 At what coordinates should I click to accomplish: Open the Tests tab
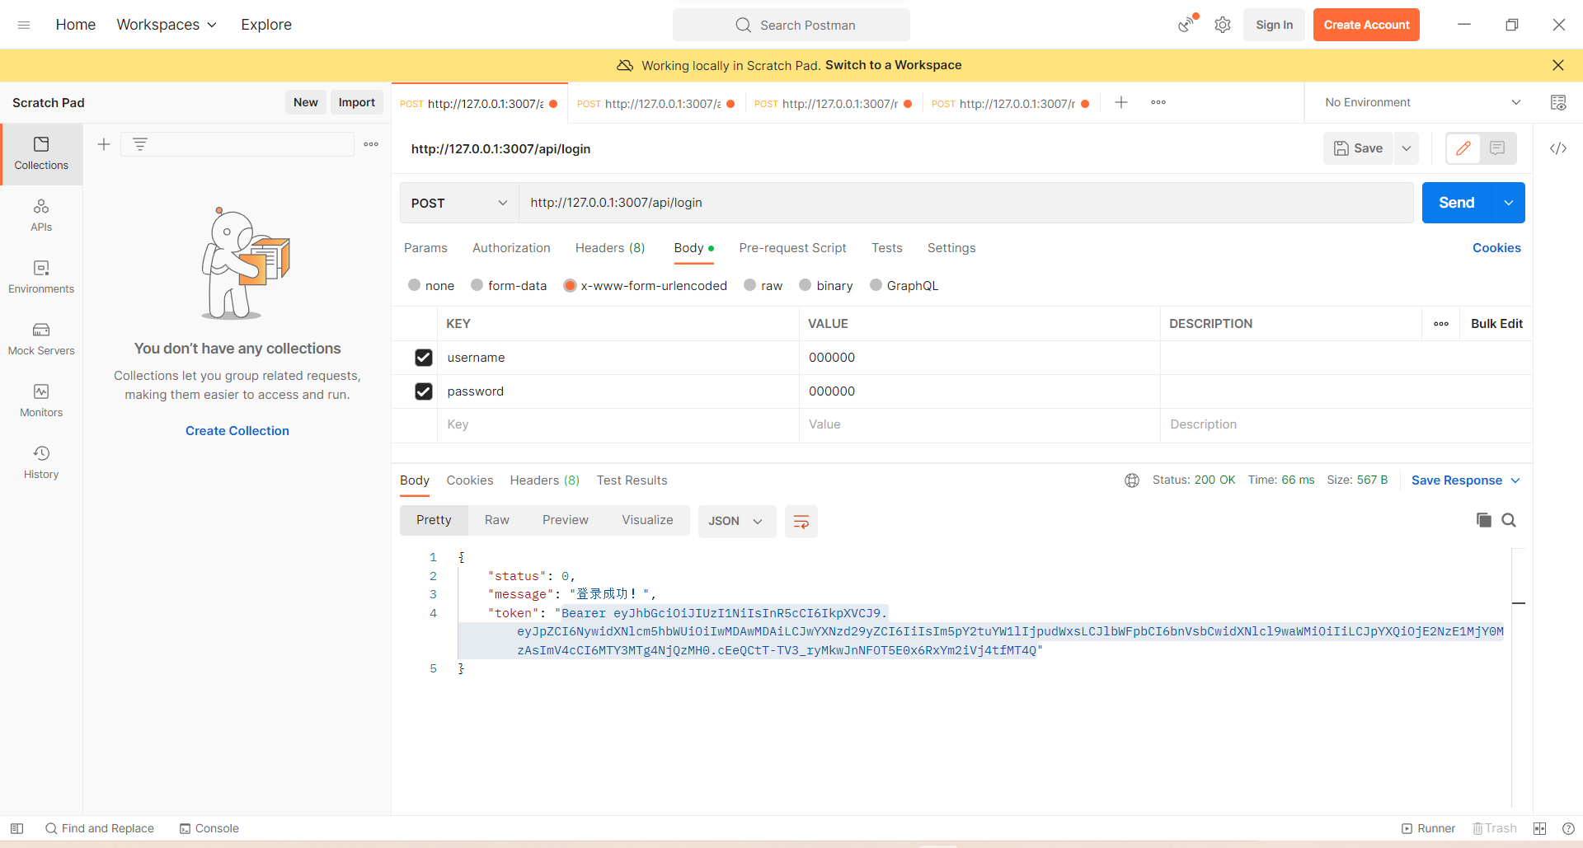pyautogui.click(x=887, y=248)
